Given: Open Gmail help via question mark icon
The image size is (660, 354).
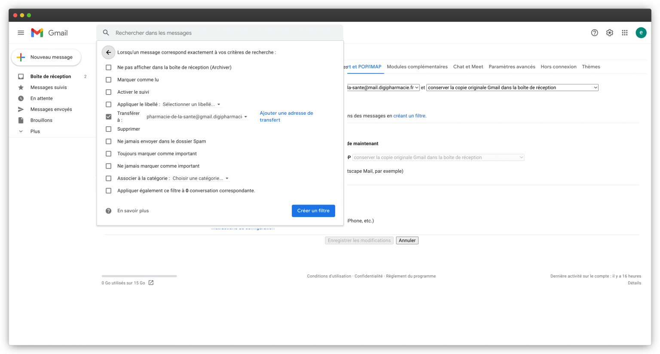Looking at the screenshot, I should click(x=594, y=33).
